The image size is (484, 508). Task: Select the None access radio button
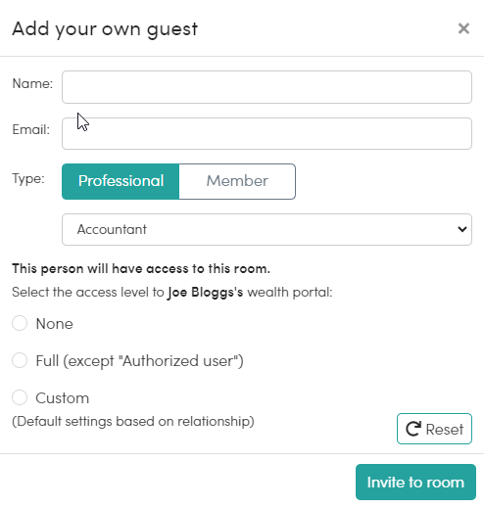point(20,323)
